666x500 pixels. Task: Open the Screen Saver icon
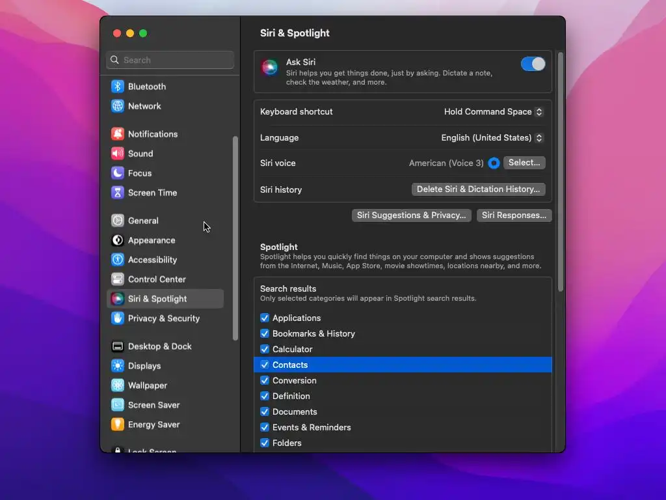[118, 405]
